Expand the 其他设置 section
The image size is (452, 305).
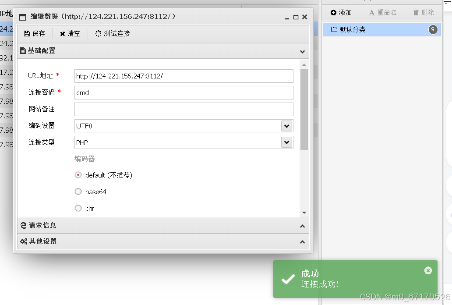tap(302, 241)
